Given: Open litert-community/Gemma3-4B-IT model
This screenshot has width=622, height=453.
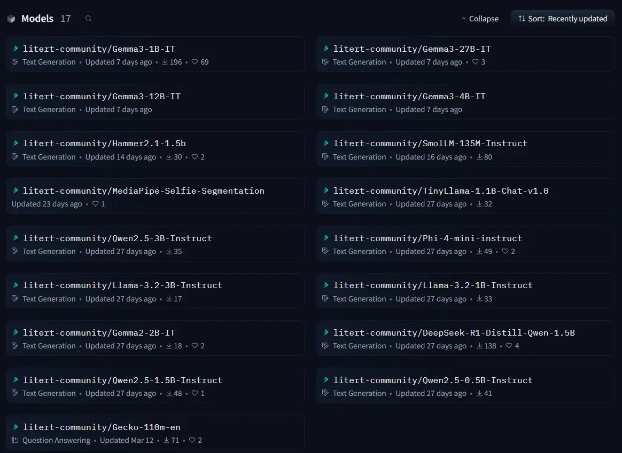Looking at the screenshot, I should 465,102.
